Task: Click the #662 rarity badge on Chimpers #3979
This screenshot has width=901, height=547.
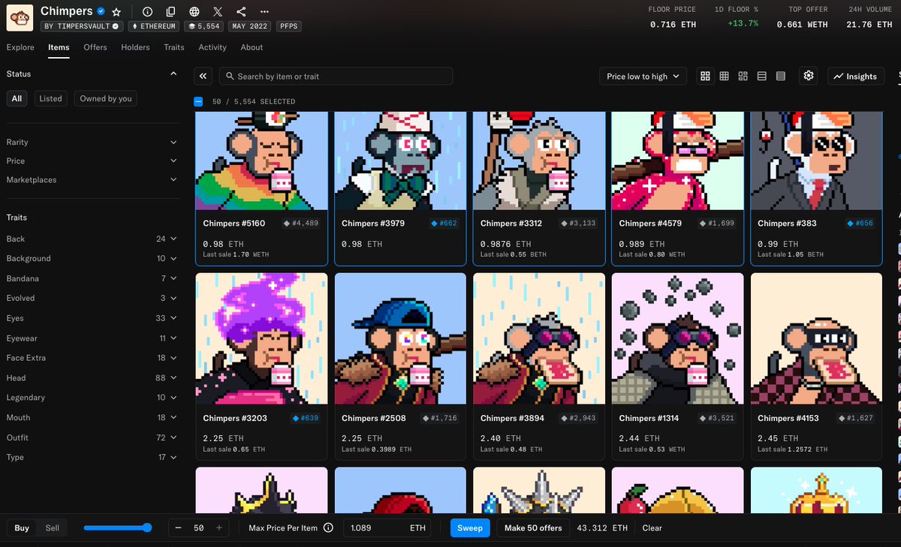Action: [443, 224]
